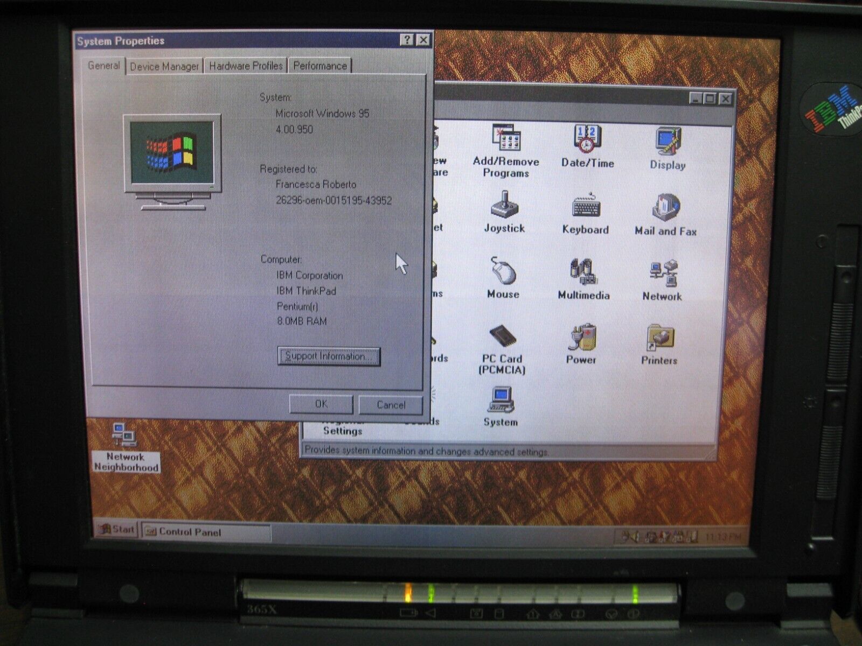The height and width of the screenshot is (646, 862).
Task: Click the Windows logo monitor image
Action: point(172,161)
